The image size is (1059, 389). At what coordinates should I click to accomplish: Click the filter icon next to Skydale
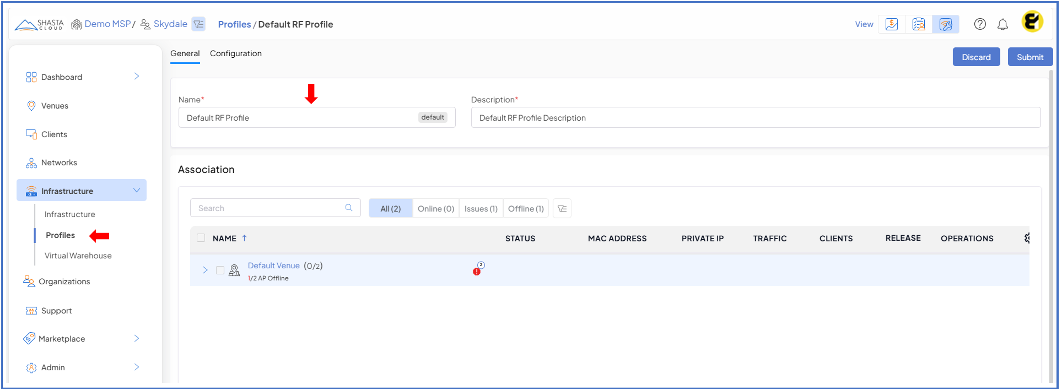point(198,24)
